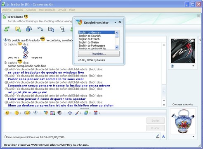Click the contact status icon next to Er tradurto
This screenshot has height=149, width=203.
(5, 17)
